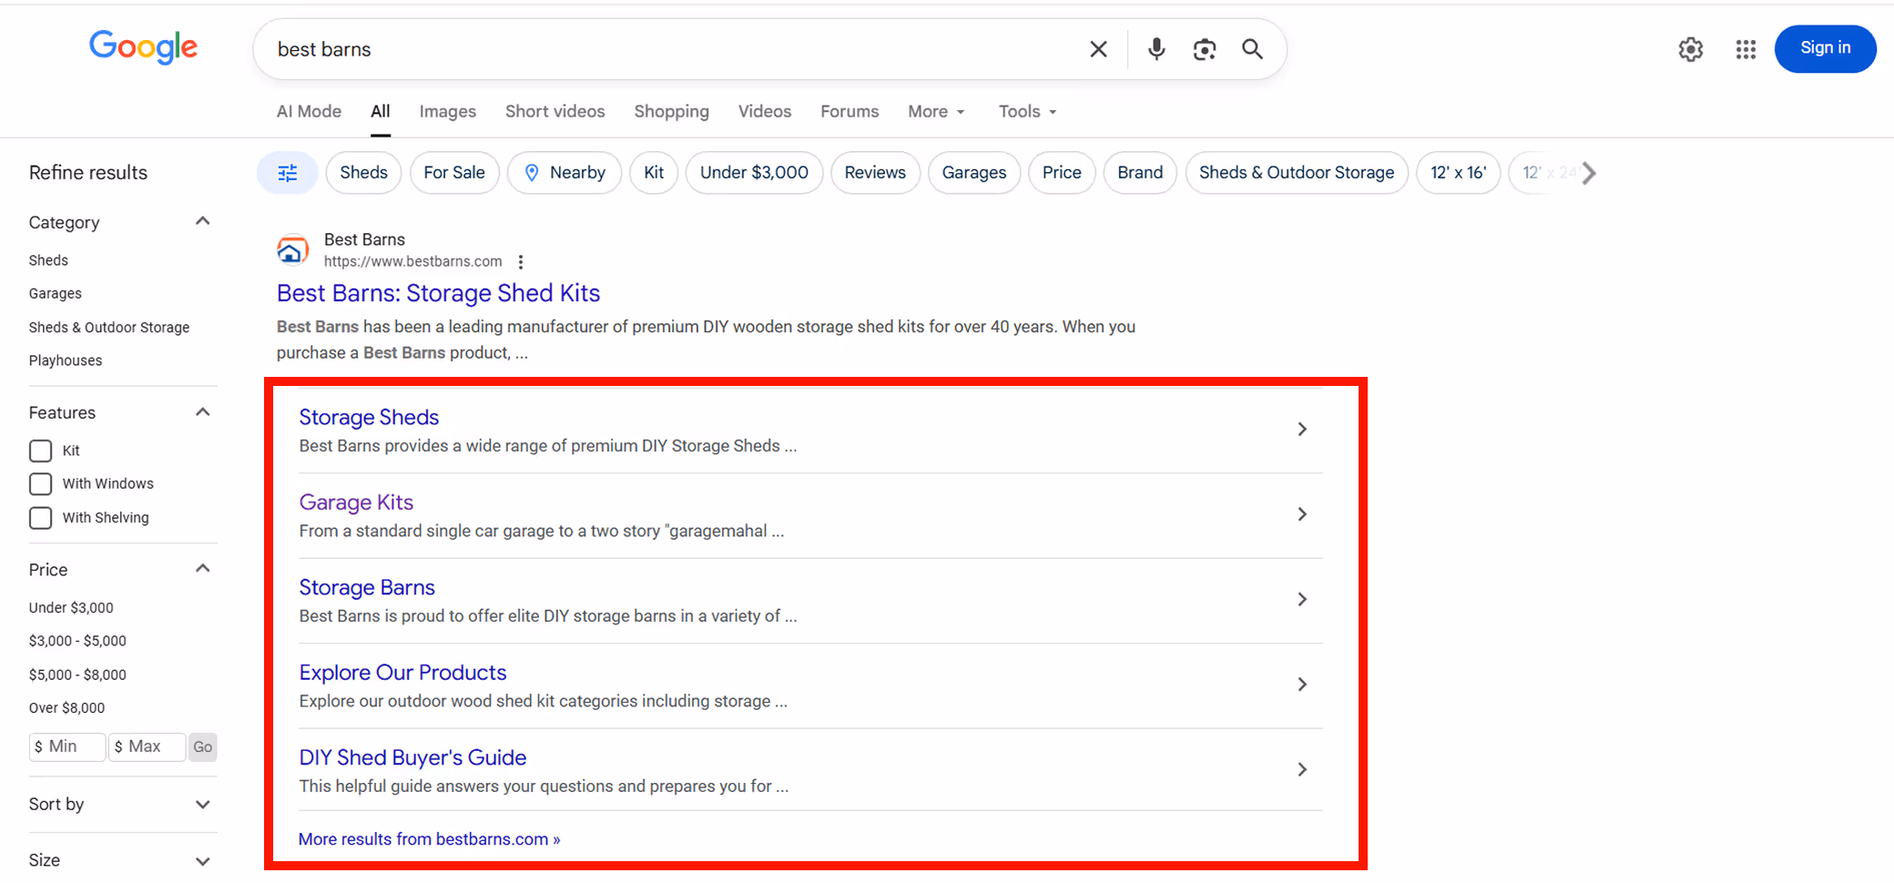Open Google Lens image search icon
This screenshot has width=1894, height=883.
pos(1205,49)
